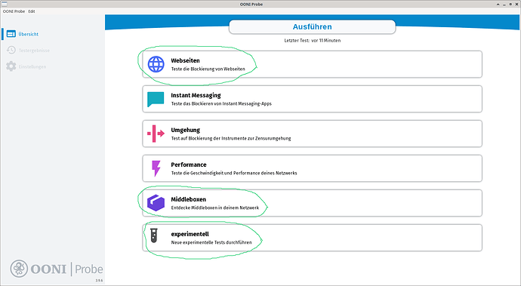Click the window menu icon in title bar

(5, 4)
